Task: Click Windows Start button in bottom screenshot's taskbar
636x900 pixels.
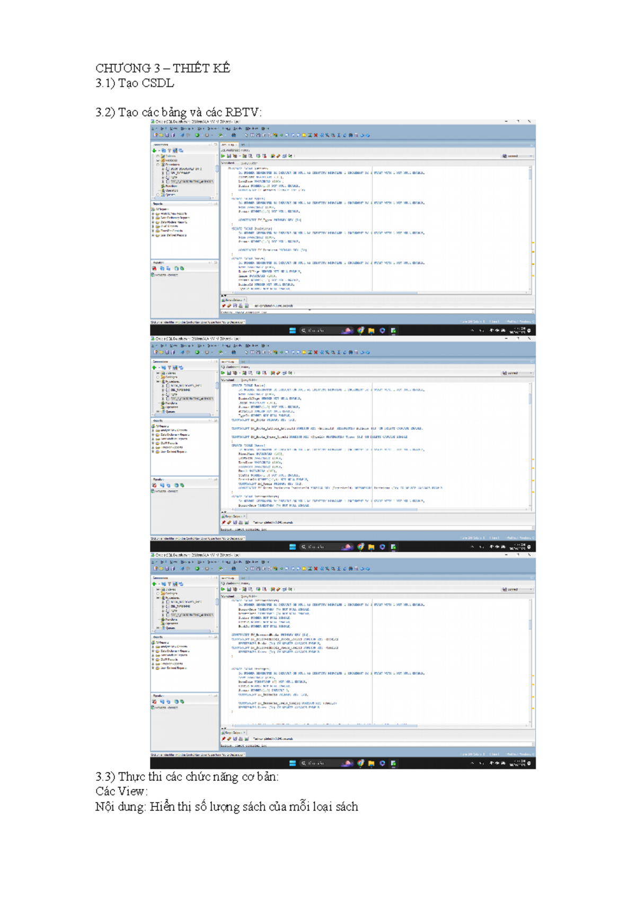Action: (292, 763)
